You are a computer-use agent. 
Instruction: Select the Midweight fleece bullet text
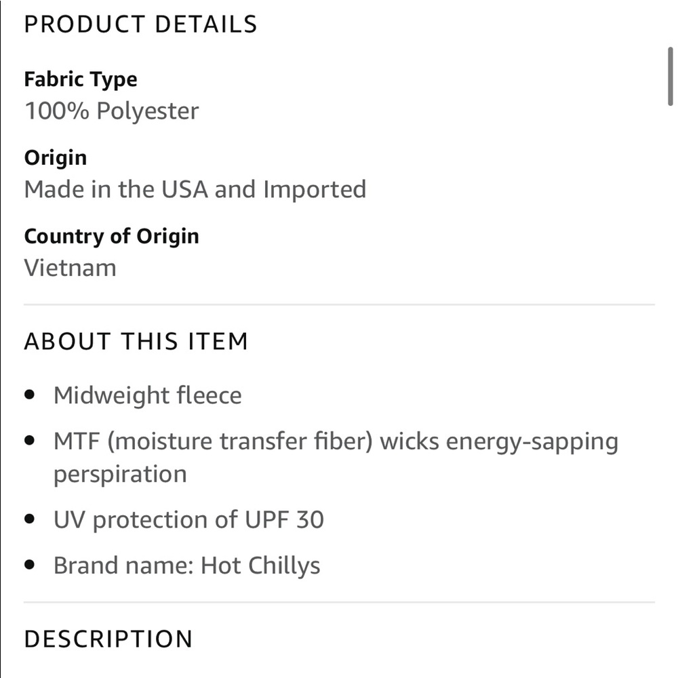[x=147, y=396]
